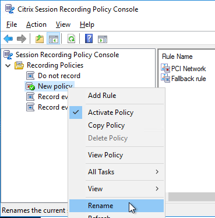Toggle the Show/Hide Console Tree toolbar icon
Image resolution: width=215 pixels, height=218 pixels.
coord(54,39)
